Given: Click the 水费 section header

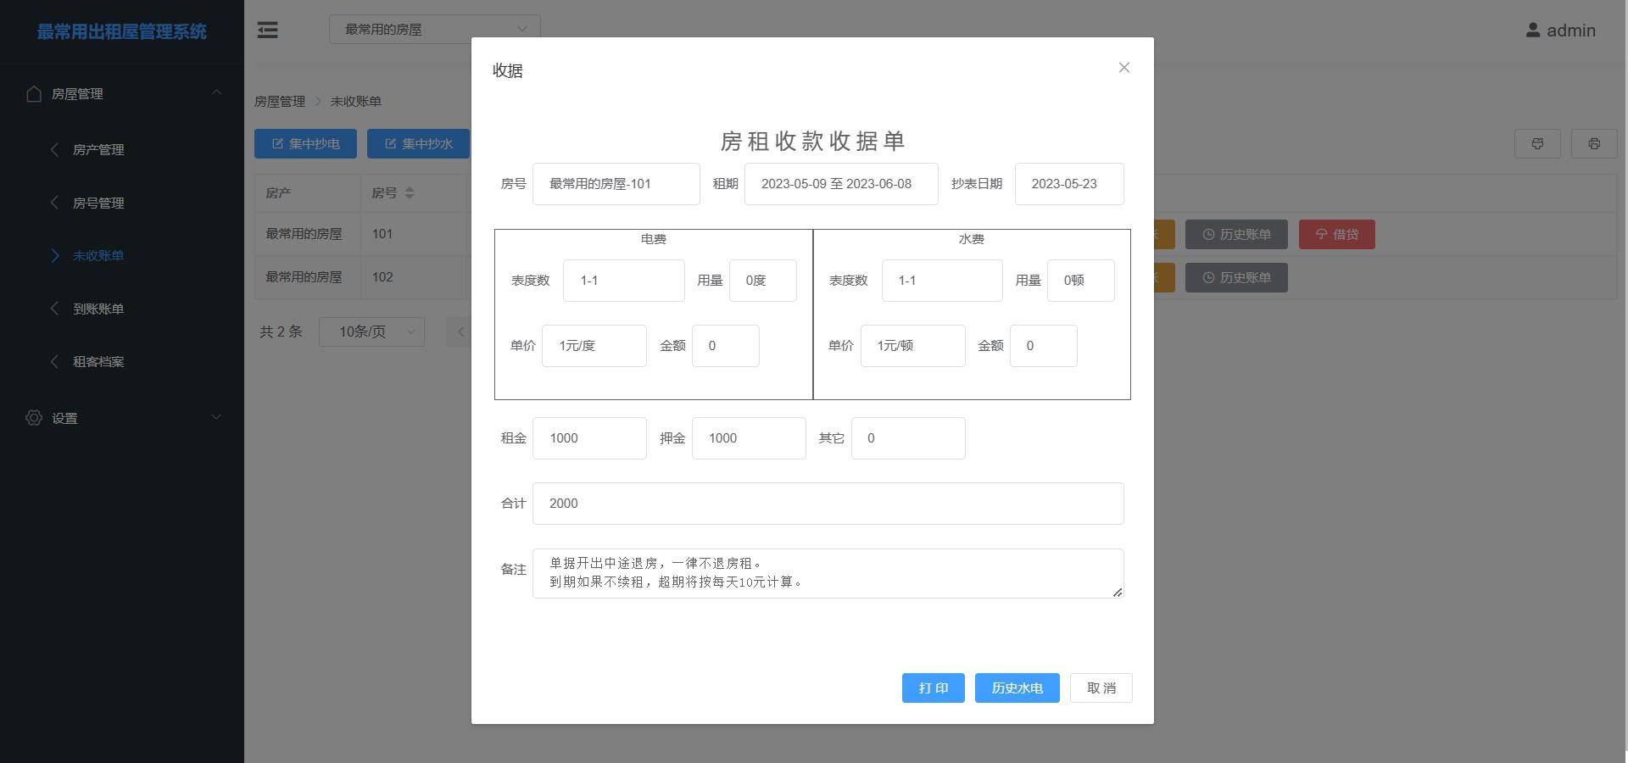Looking at the screenshot, I should coord(972,239).
